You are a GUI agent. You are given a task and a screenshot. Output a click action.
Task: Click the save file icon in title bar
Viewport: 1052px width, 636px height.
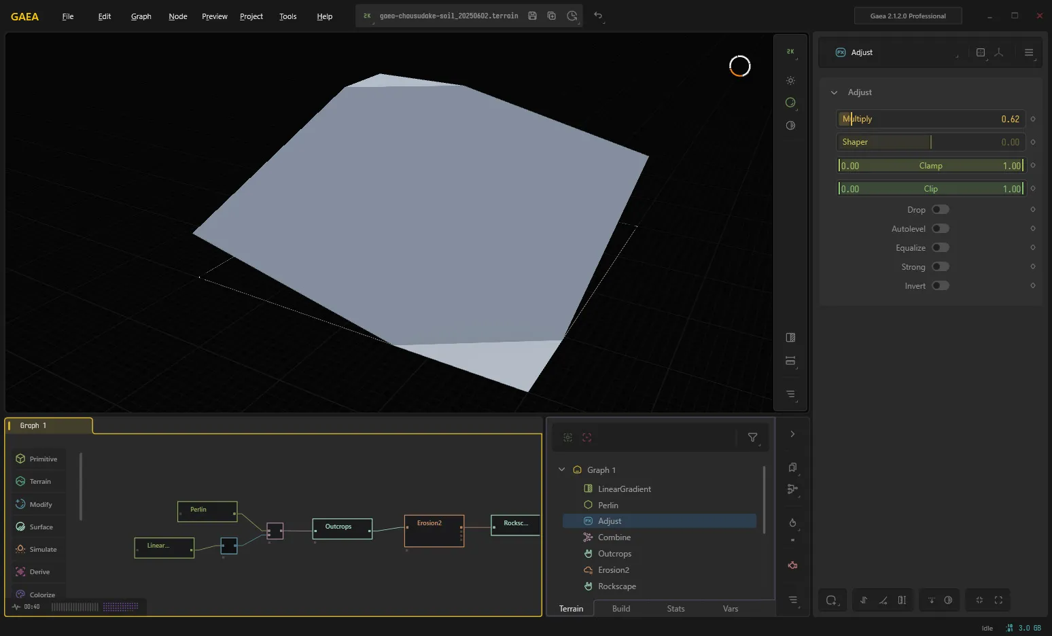tap(532, 16)
